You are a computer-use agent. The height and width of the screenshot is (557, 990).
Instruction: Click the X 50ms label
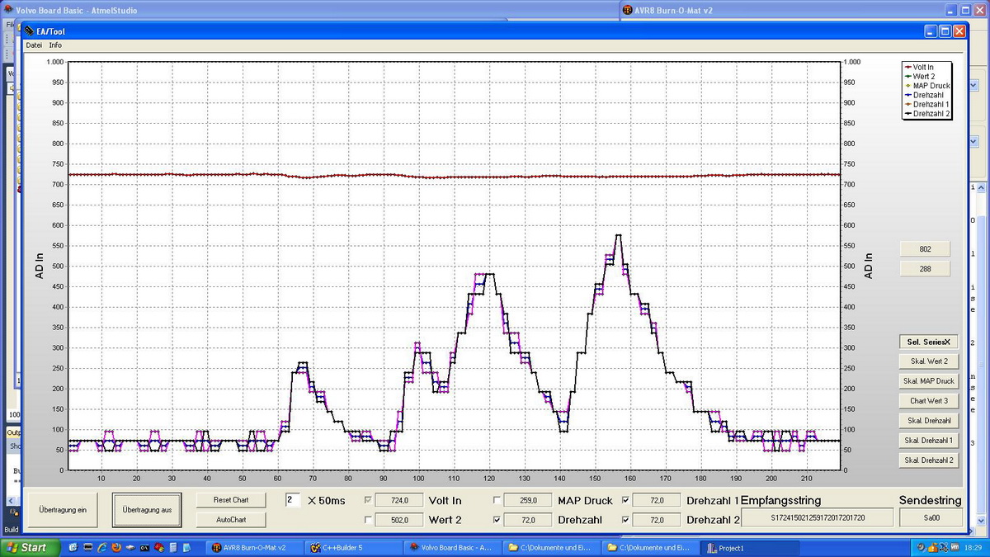coord(328,501)
